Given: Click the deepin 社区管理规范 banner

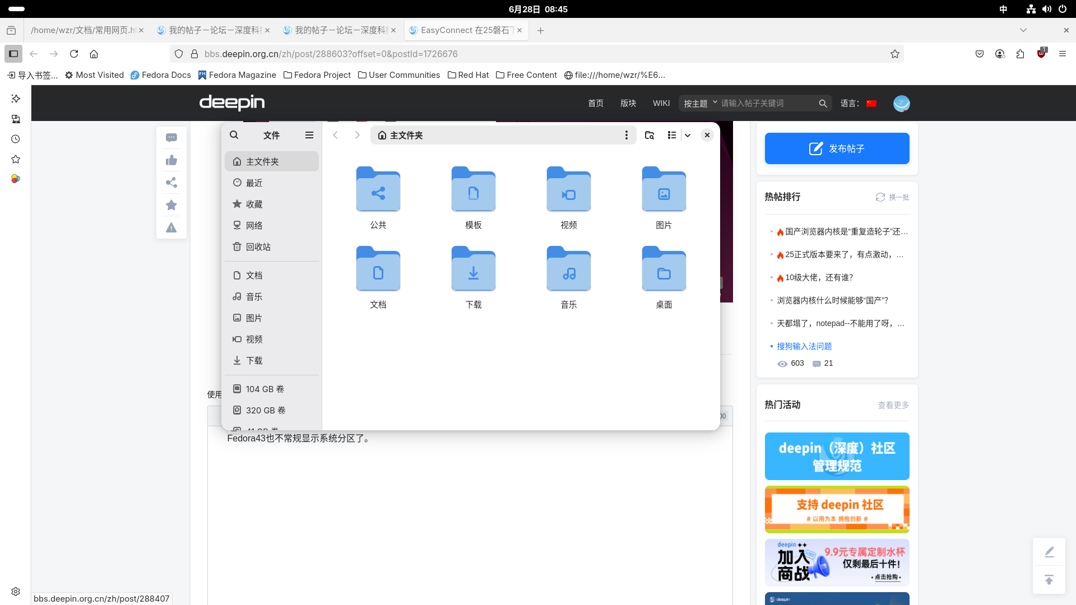Looking at the screenshot, I should click(837, 456).
